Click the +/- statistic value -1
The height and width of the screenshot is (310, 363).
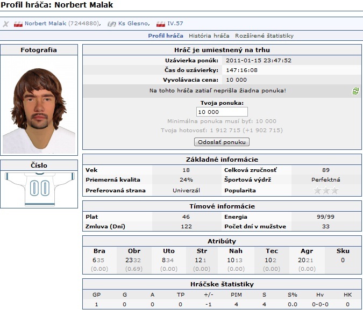(209, 305)
